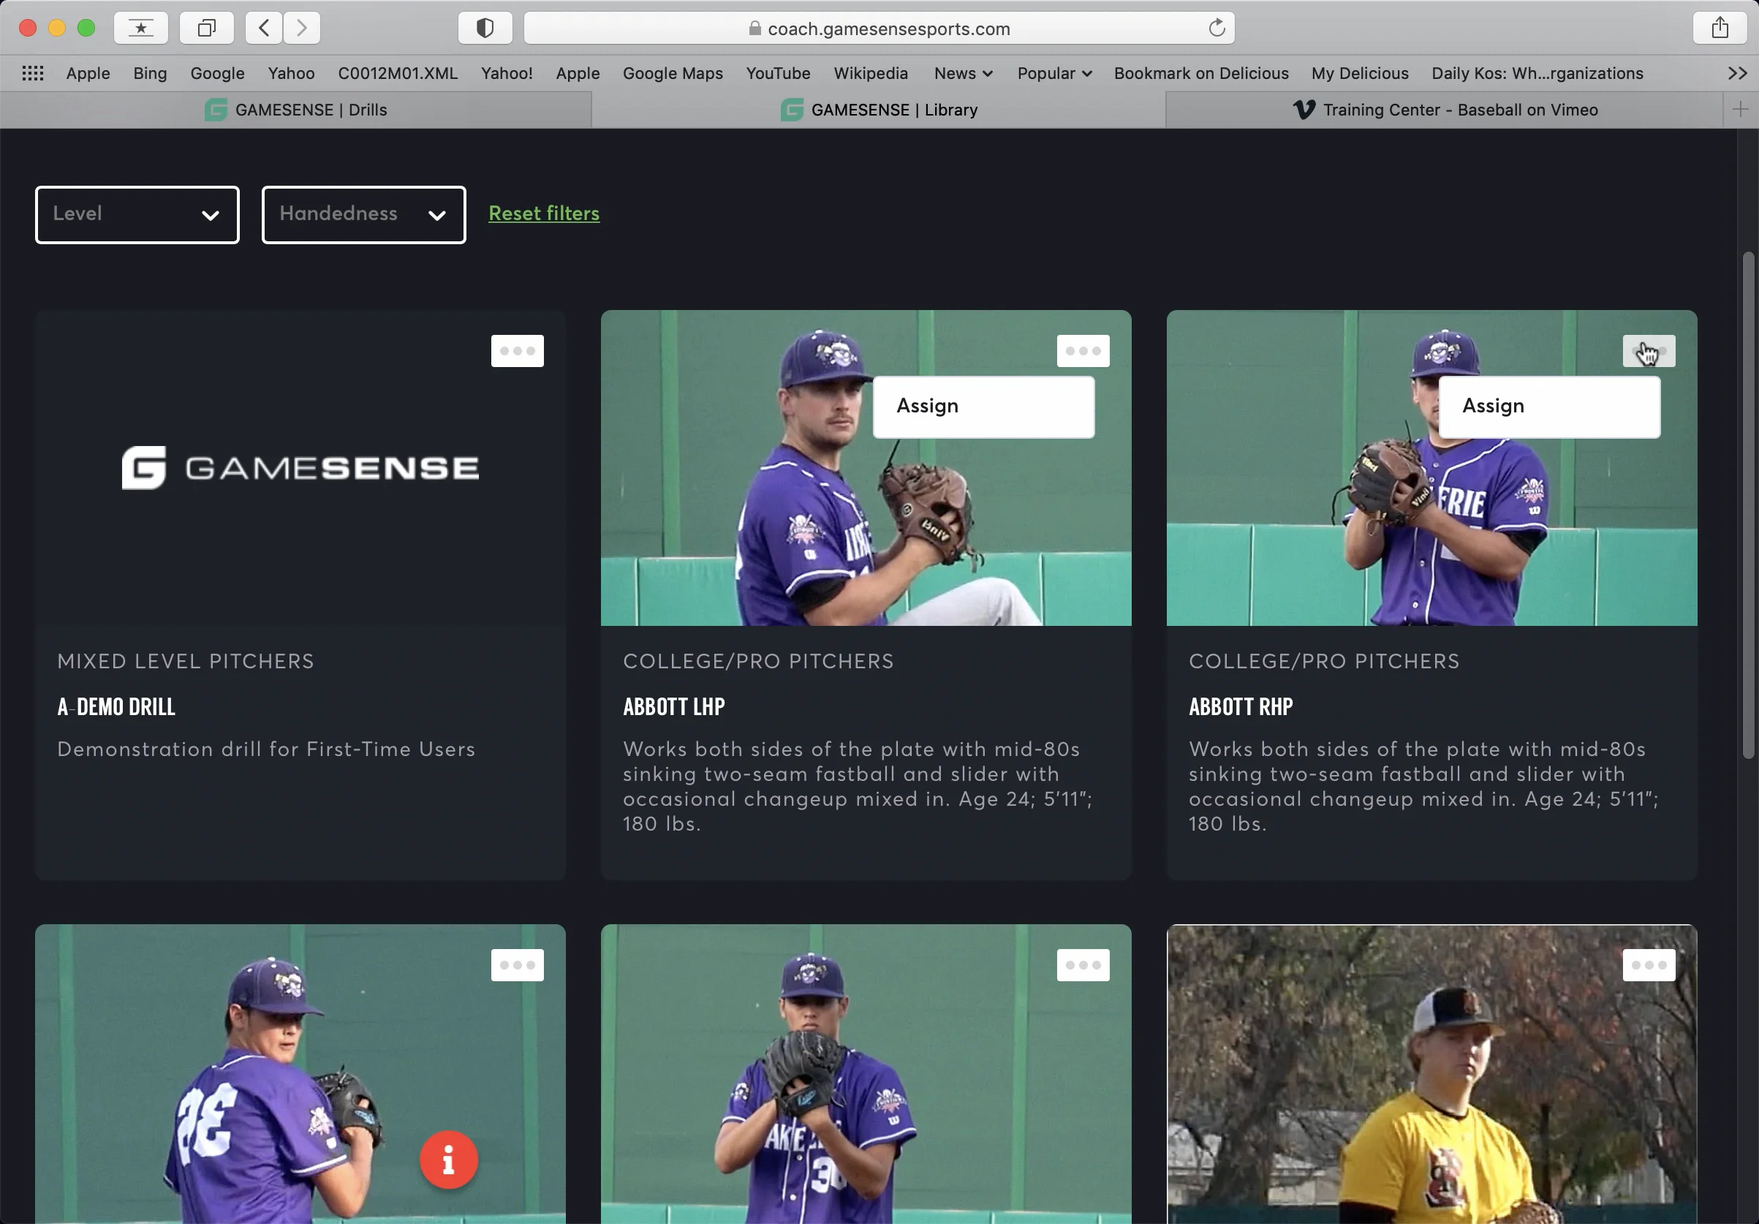The height and width of the screenshot is (1224, 1759).
Task: Switch to Training Center Vimeo tab
Action: click(1444, 110)
